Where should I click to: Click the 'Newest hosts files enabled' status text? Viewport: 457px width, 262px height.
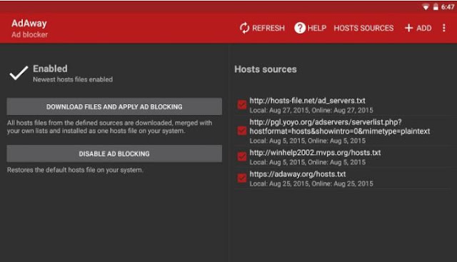[73, 79]
